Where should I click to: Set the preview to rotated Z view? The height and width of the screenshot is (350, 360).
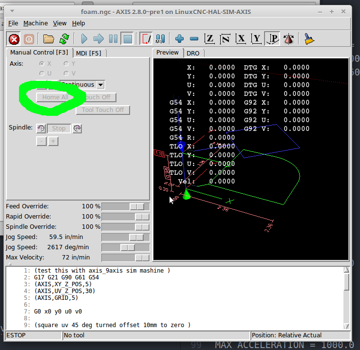(225, 39)
